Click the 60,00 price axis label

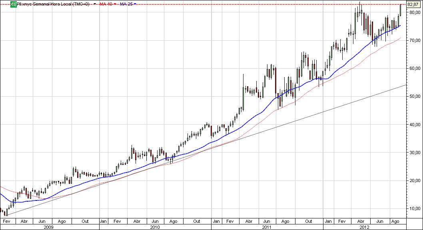click(415, 68)
